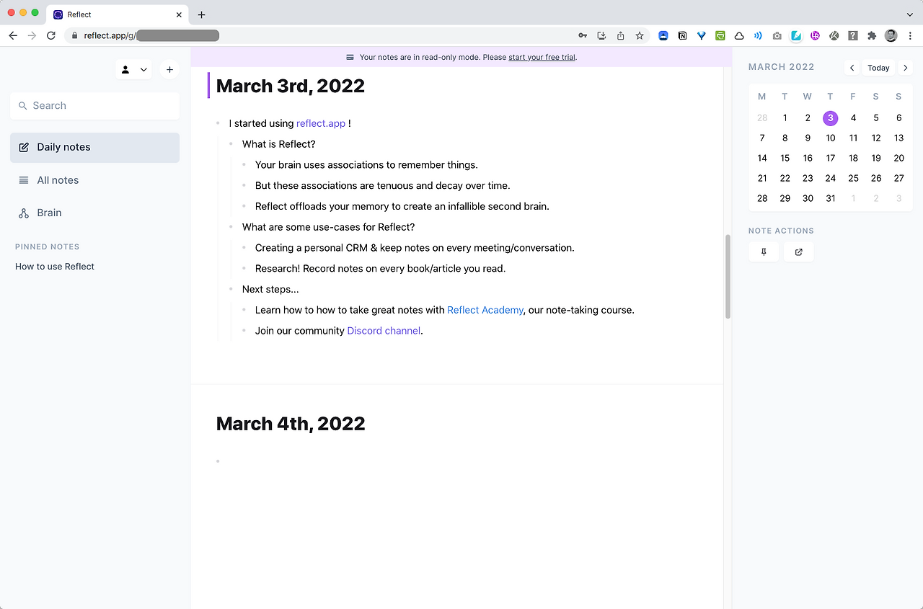Viewport: 923px width, 609px height.
Task: Select the Reflect browser tab
Action: 118,14
